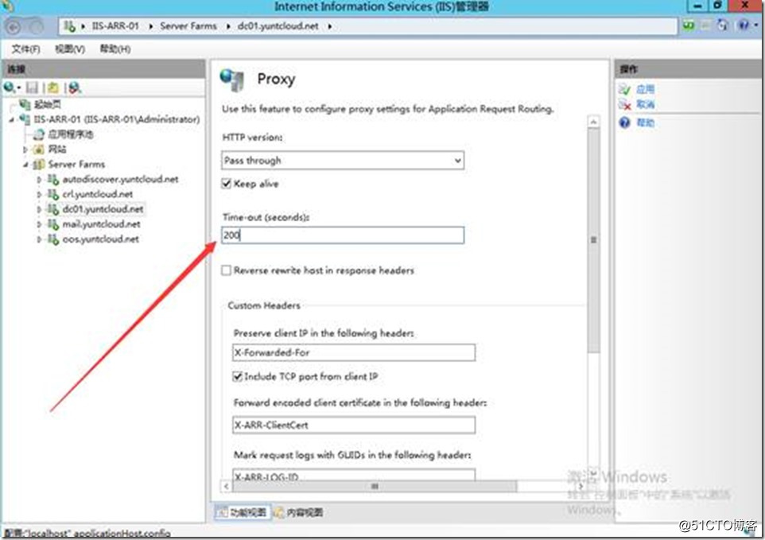Expand dc01.yuntcloud.net node arrow

coord(40,209)
